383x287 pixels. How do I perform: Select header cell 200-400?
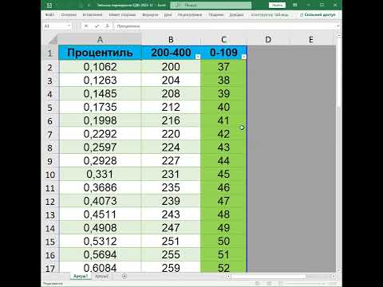click(x=171, y=53)
